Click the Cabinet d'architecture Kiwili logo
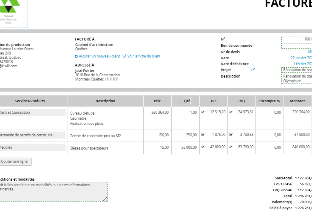Screen dimensions: 312x216 11,12
